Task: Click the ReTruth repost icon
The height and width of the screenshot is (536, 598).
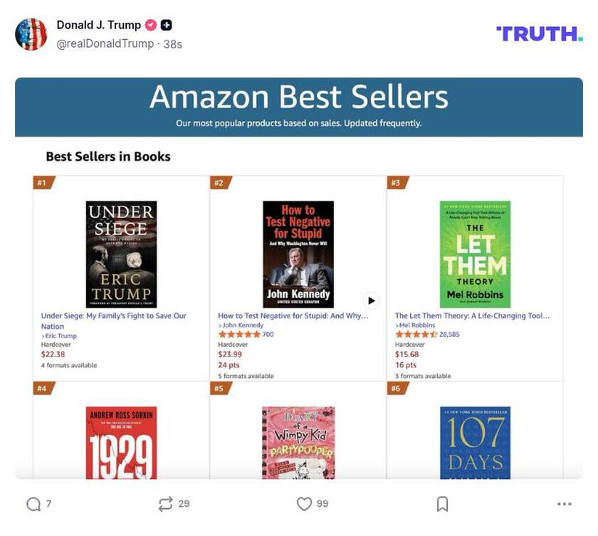Action: point(165,504)
